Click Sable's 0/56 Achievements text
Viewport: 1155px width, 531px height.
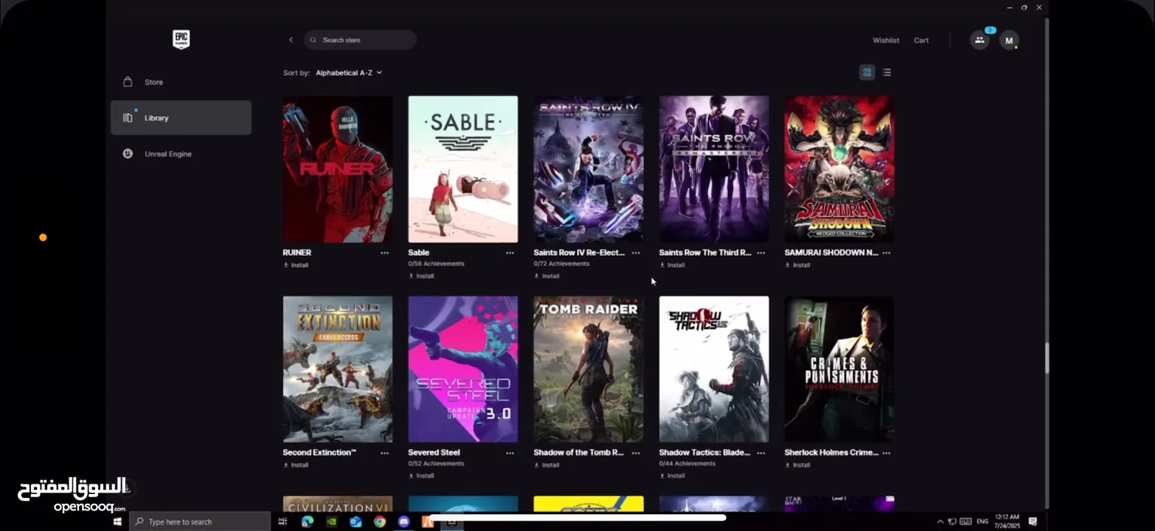pyautogui.click(x=437, y=264)
